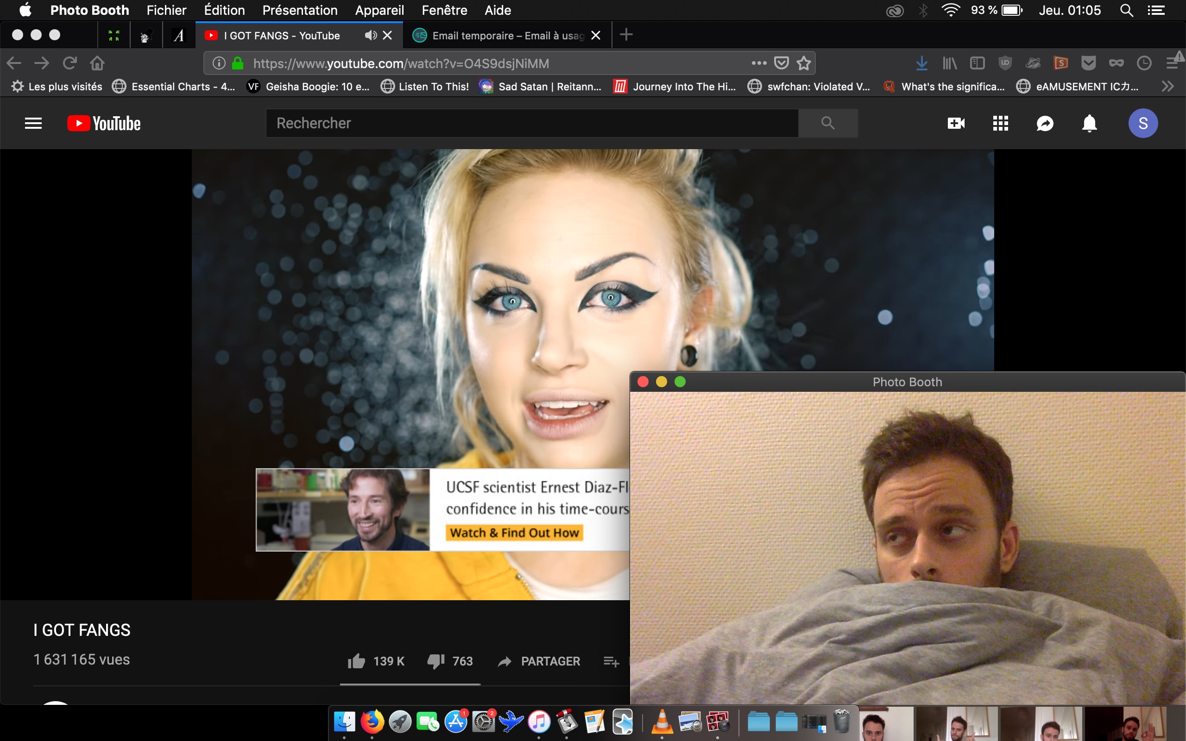Viewport: 1186px width, 741px height.
Task: Open Firefox application menu with warning badge
Action: pos(1174,62)
